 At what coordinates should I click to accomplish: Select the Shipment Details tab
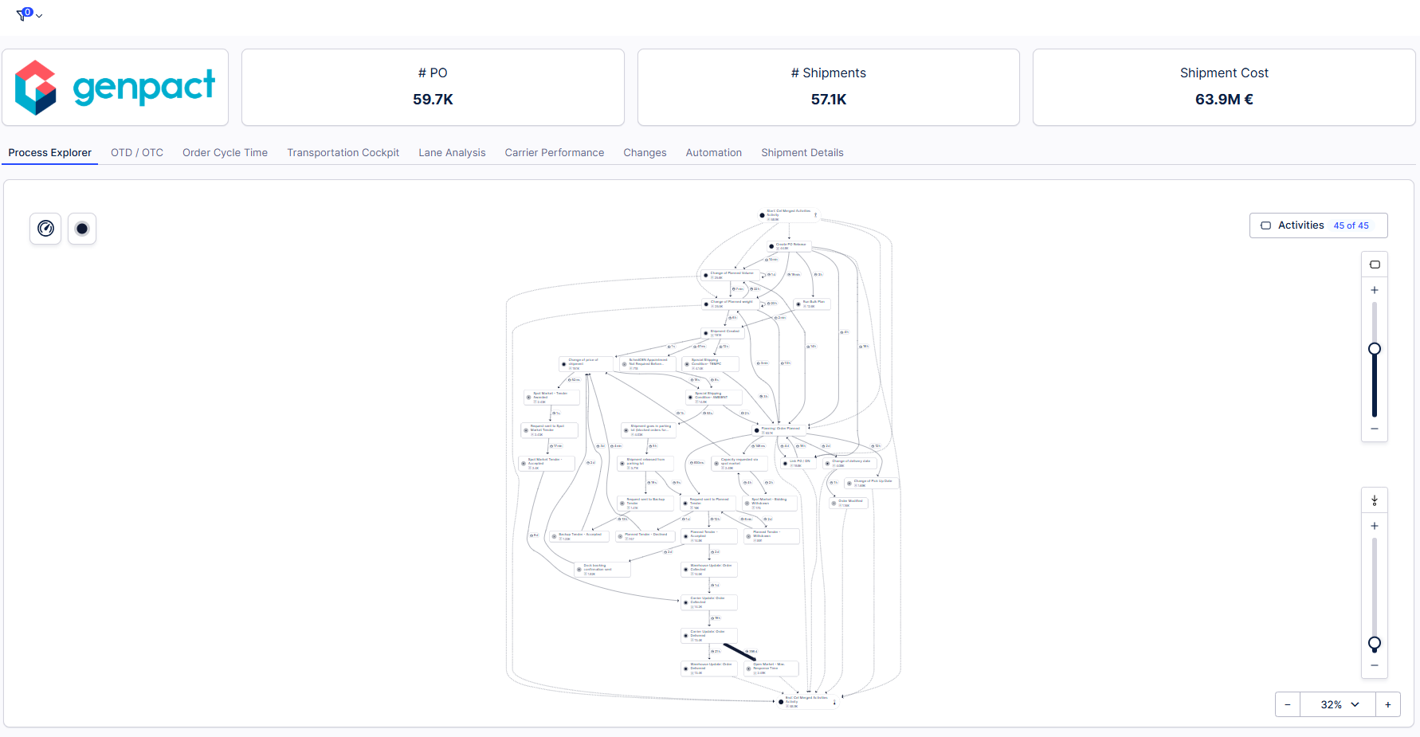click(x=802, y=153)
